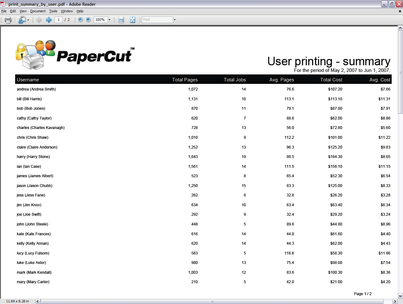
Task: Go to the next page with the blue arrow
Action: coord(49,20)
